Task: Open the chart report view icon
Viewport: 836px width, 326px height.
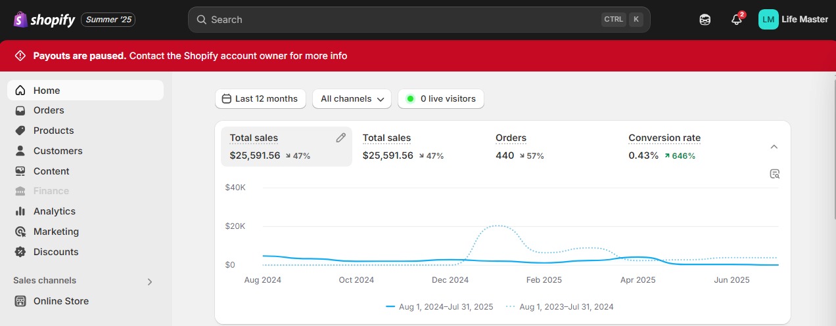Action: 775,174
